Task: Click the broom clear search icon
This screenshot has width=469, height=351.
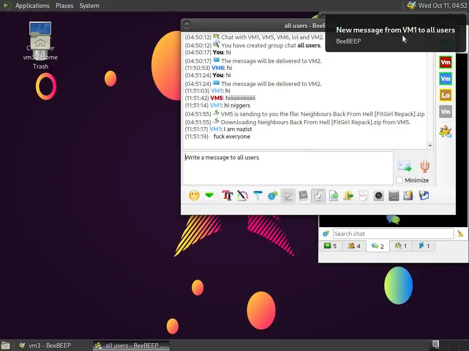Action: click(x=460, y=234)
